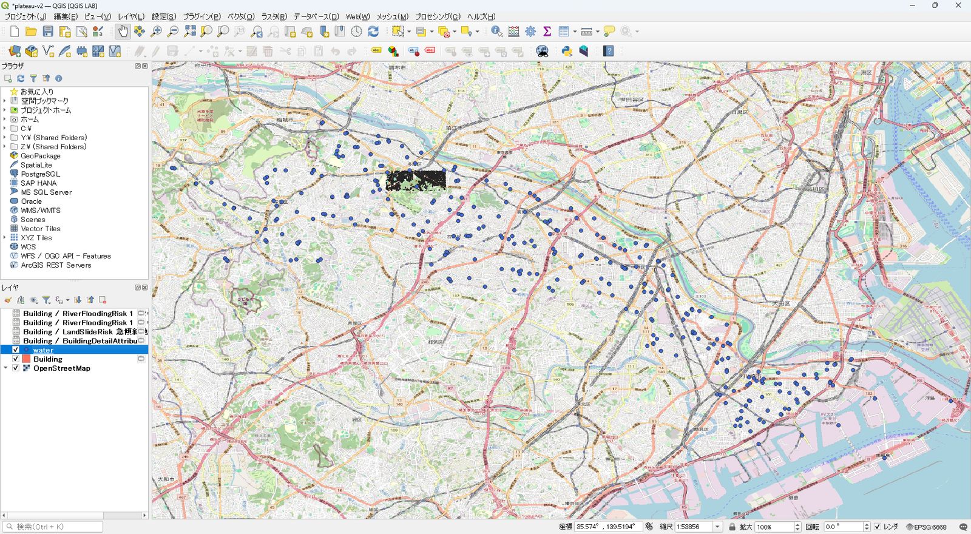Click Building layer red color swatch
Image resolution: width=971 pixels, height=534 pixels.
click(27, 359)
